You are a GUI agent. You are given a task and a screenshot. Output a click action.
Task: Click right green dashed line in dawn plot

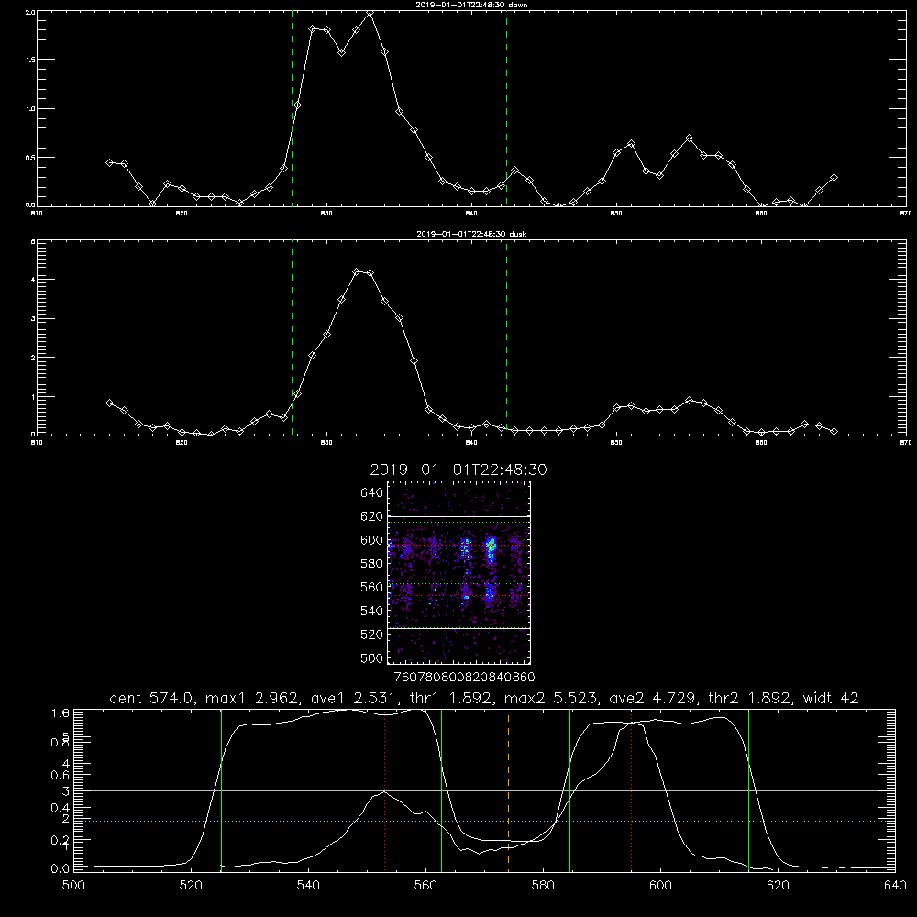click(506, 108)
